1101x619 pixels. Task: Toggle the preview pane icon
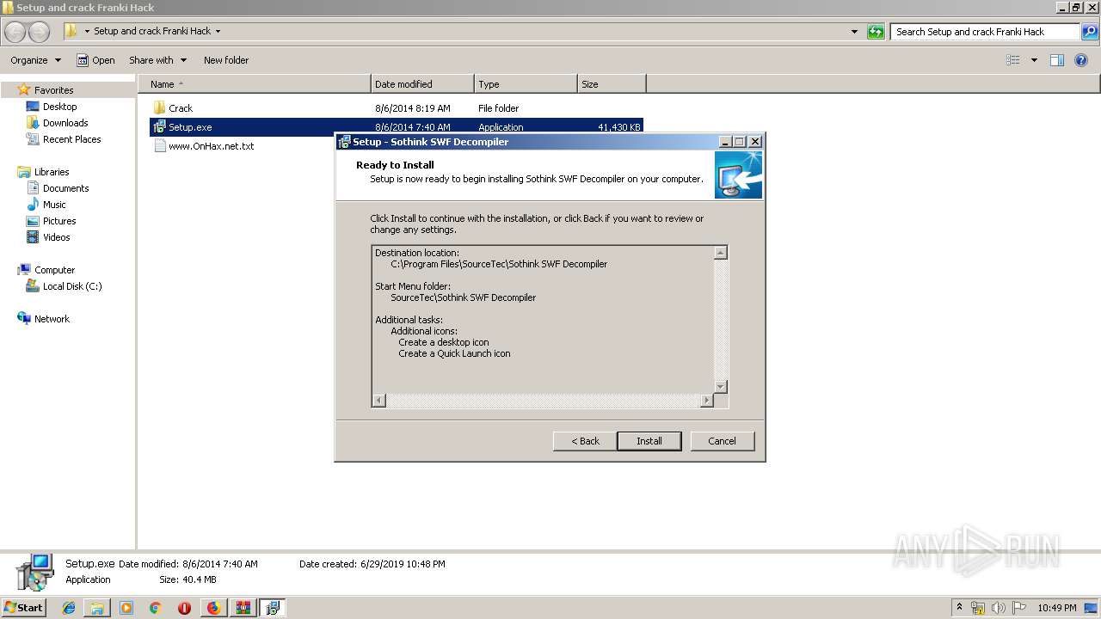1057,60
